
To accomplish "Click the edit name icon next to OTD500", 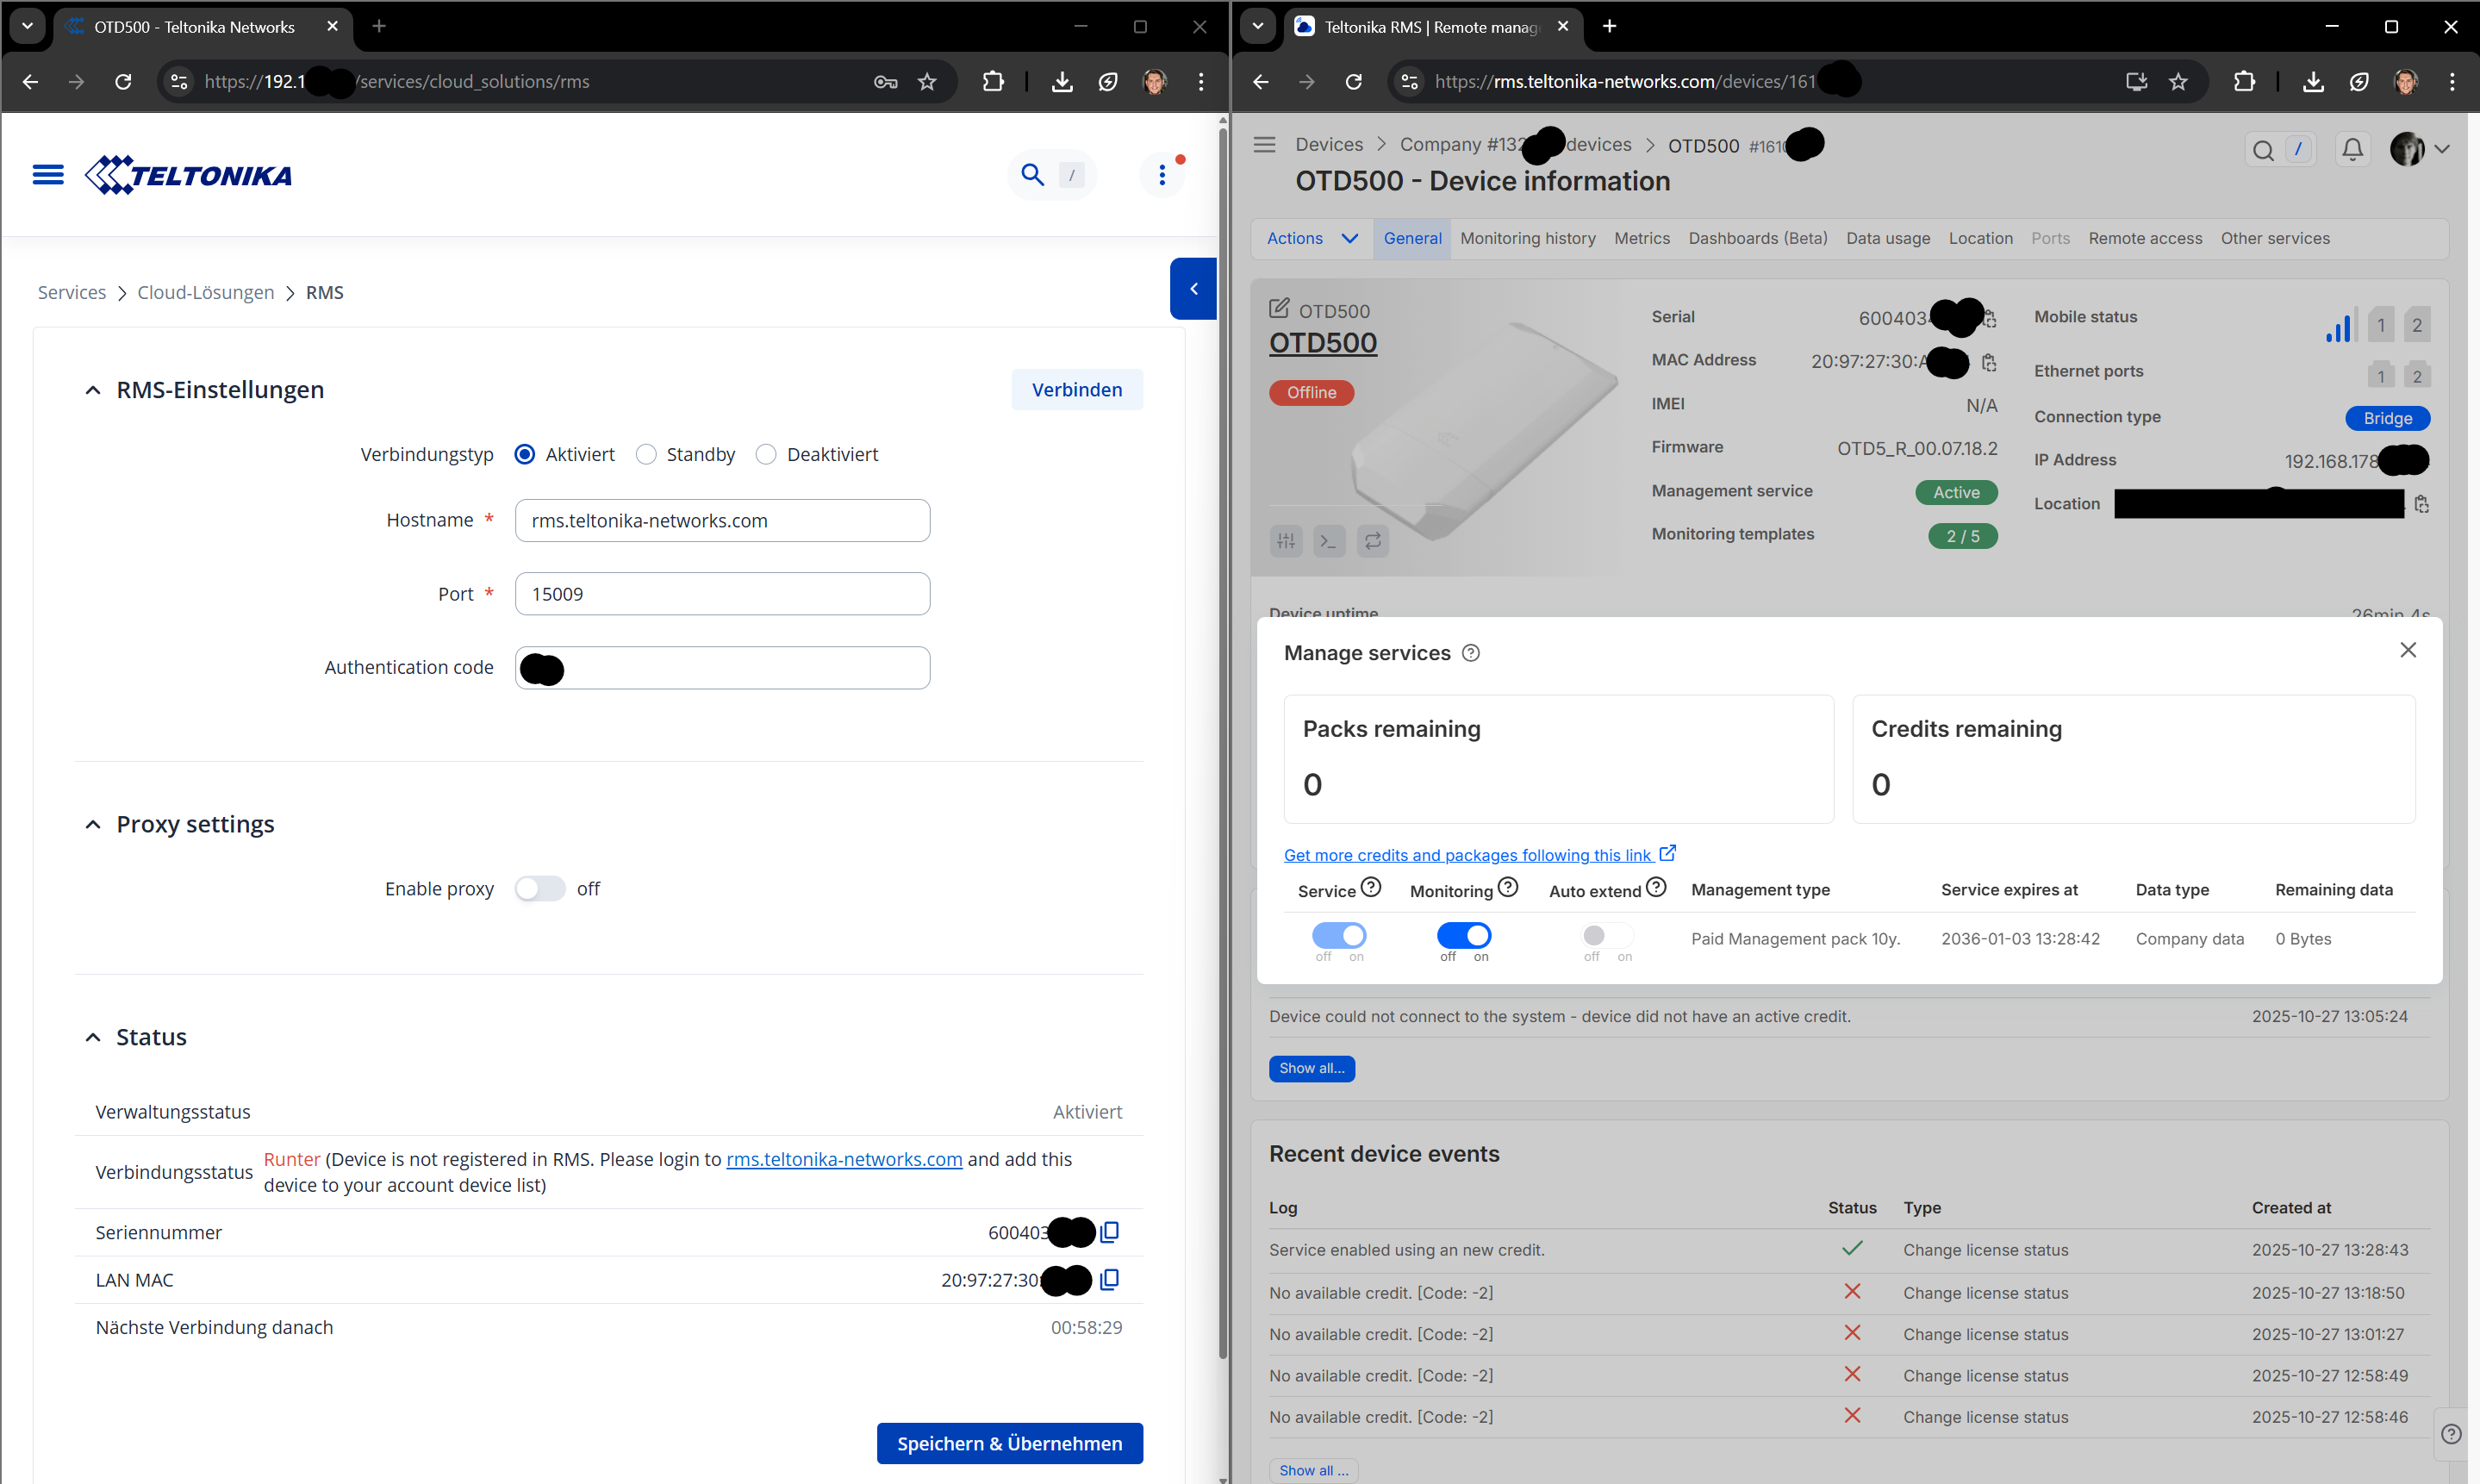I will point(1279,309).
